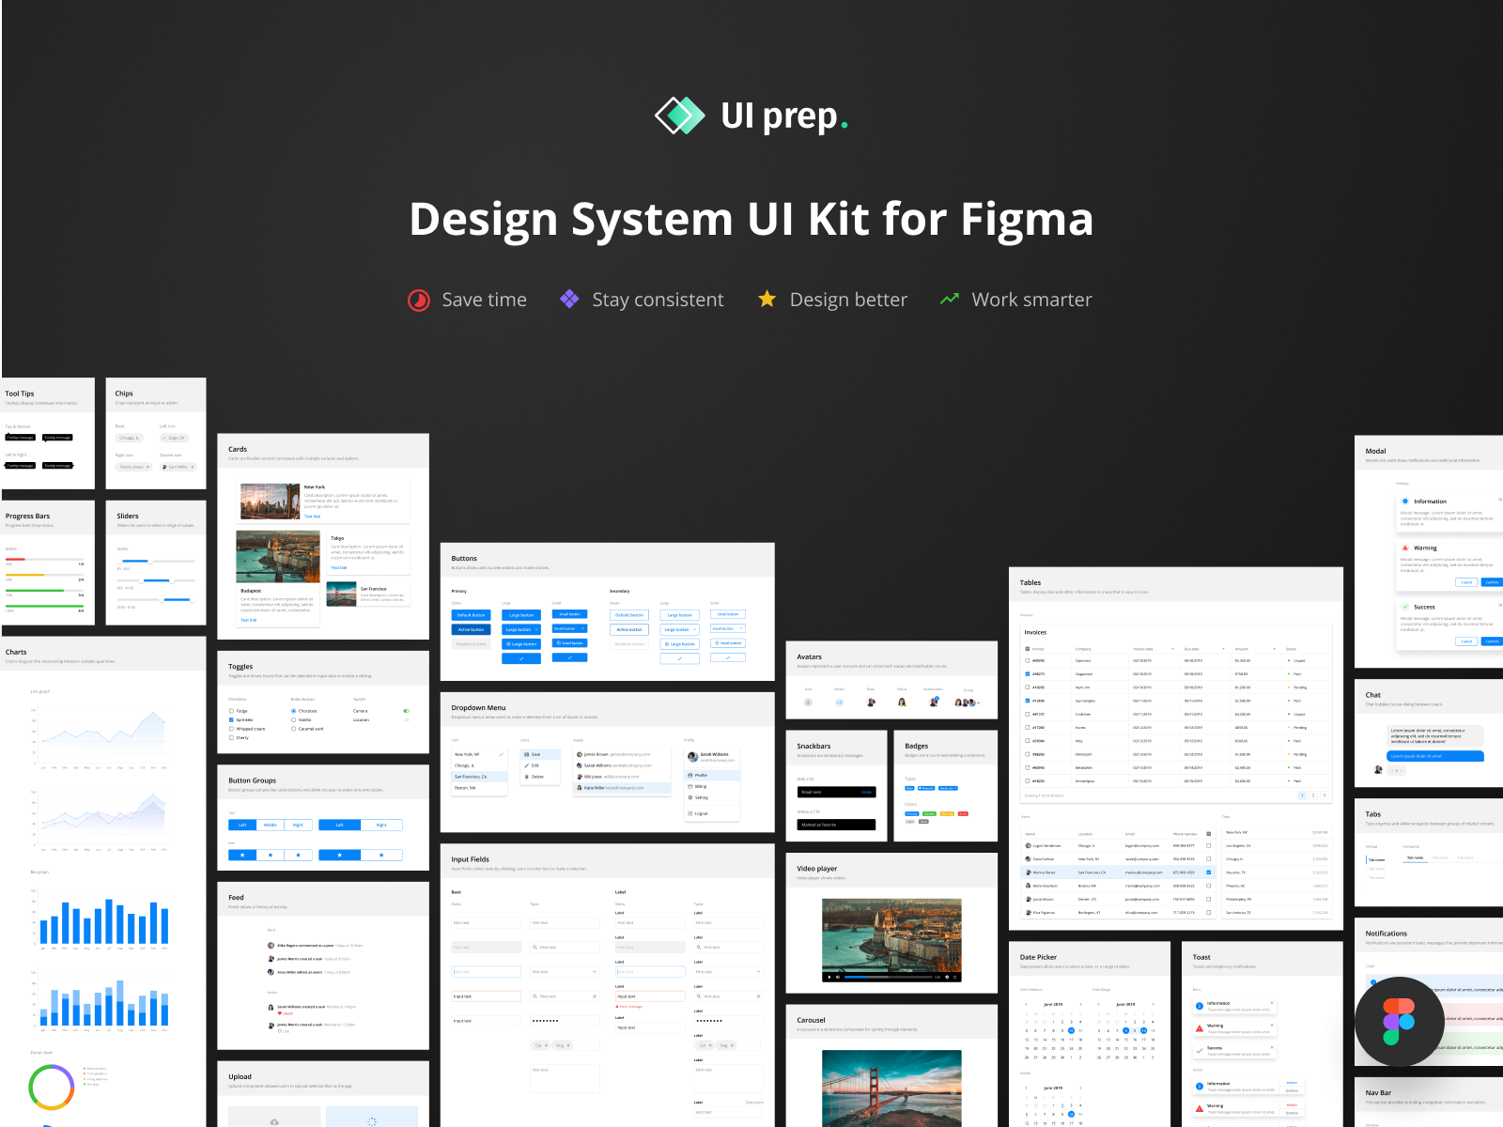Click the Save icon in the Icons dropdown menu
Viewport: 1503px width, 1127px height.
tap(527, 754)
